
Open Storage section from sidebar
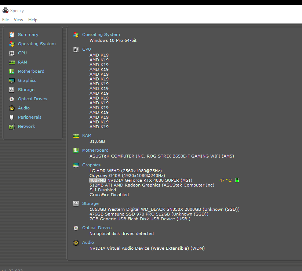tap(26, 90)
